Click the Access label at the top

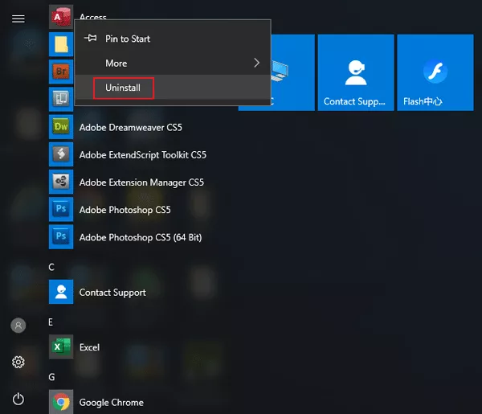(x=93, y=17)
